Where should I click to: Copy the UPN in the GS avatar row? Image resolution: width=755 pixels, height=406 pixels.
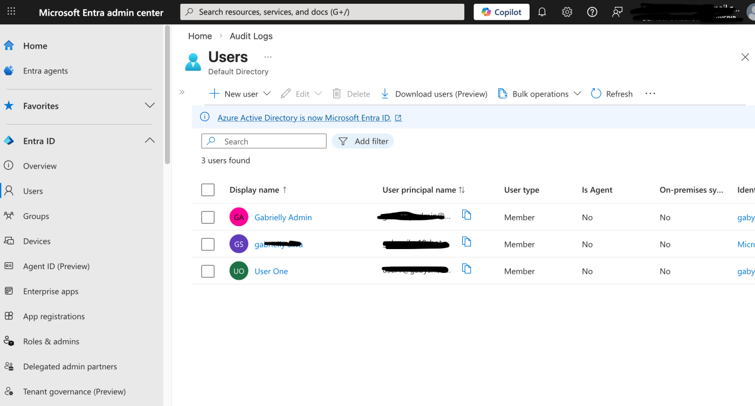click(x=467, y=242)
